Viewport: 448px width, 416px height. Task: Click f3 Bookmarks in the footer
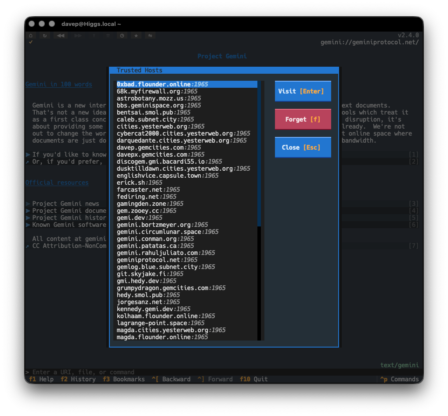click(124, 379)
